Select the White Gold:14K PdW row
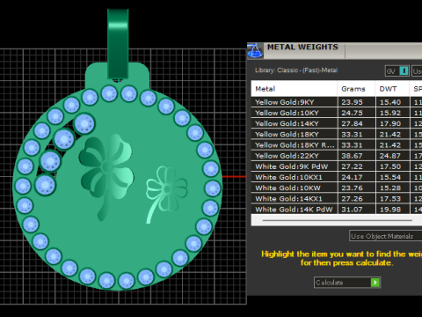The width and height of the screenshot is (422, 317). coord(337,210)
